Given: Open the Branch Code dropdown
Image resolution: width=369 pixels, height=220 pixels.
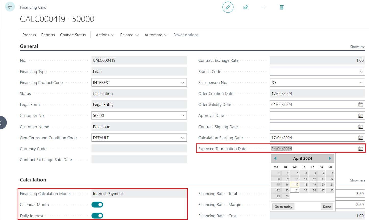Looking at the screenshot, I should (361, 72).
